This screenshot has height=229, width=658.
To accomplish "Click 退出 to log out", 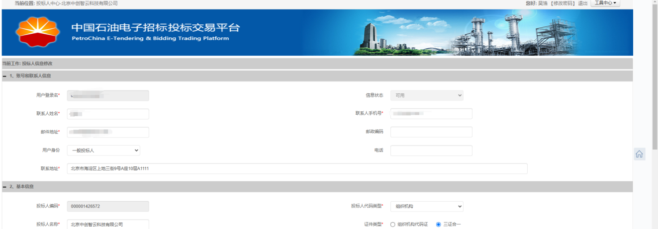I will pyautogui.click(x=583, y=3).
